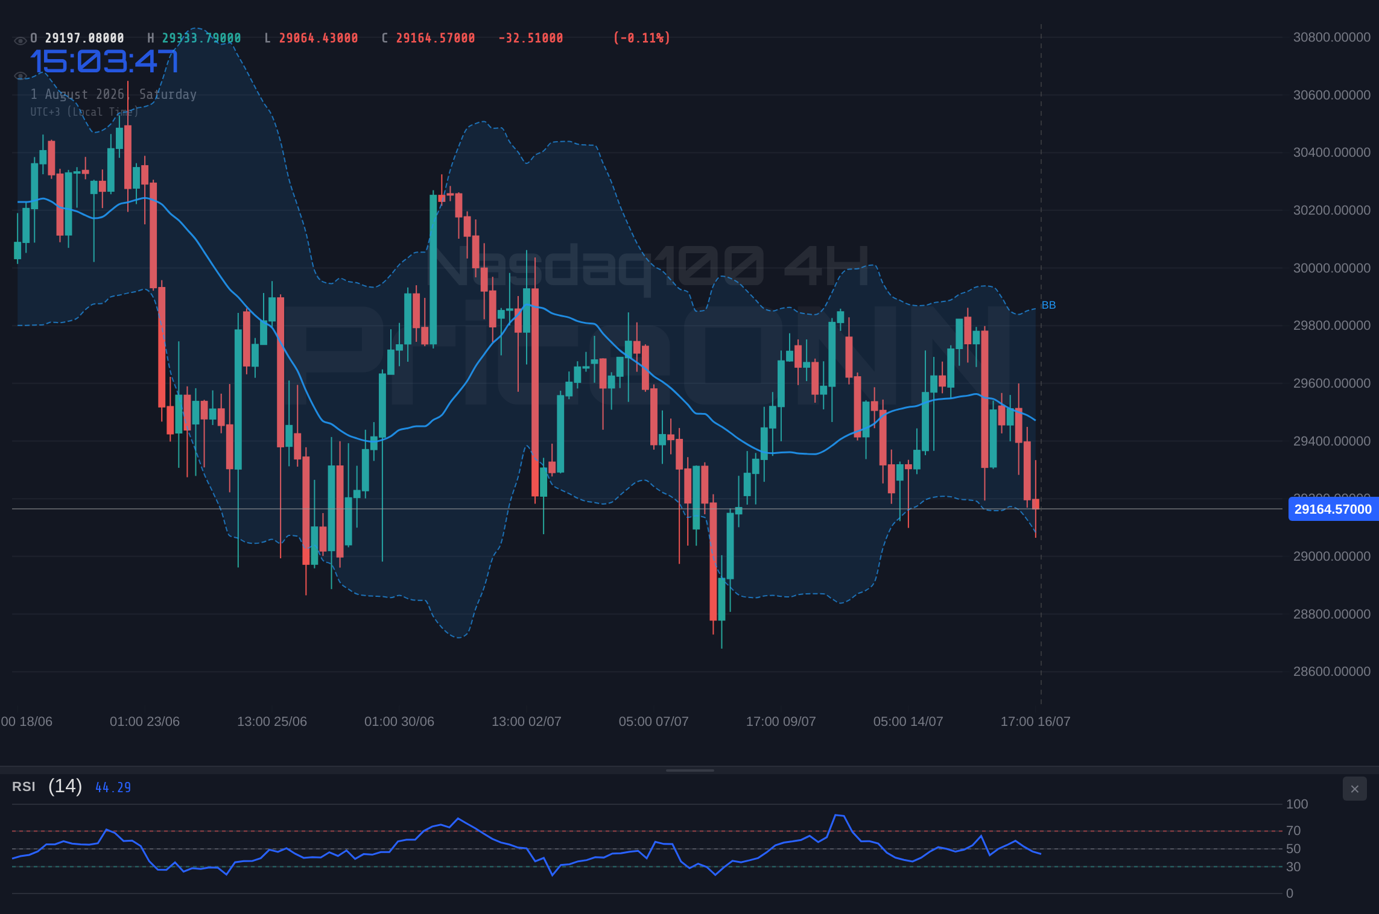
Task: Click the 29400.00000 price axis label
Action: [1332, 441]
